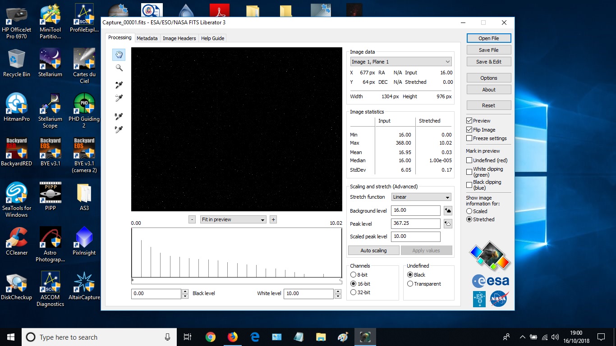Screen dimensions: 616x346
Task: Click the histogram black level slider marker
Action: click(x=132, y=280)
